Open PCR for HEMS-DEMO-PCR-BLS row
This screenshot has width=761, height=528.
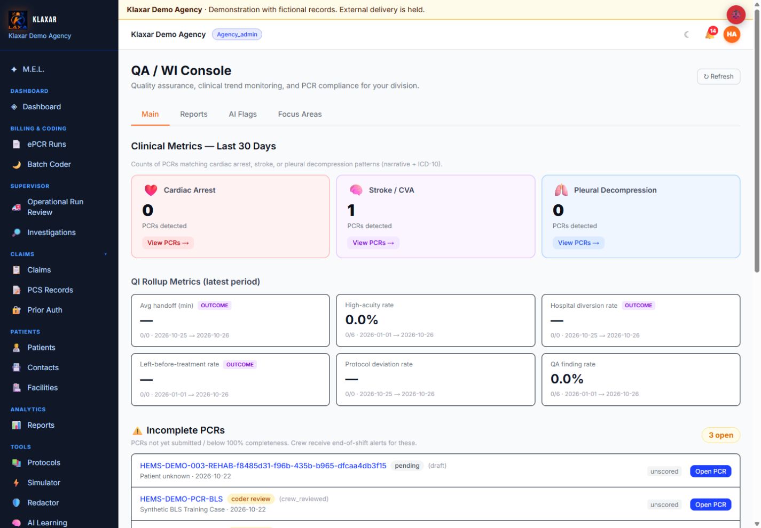(x=711, y=505)
